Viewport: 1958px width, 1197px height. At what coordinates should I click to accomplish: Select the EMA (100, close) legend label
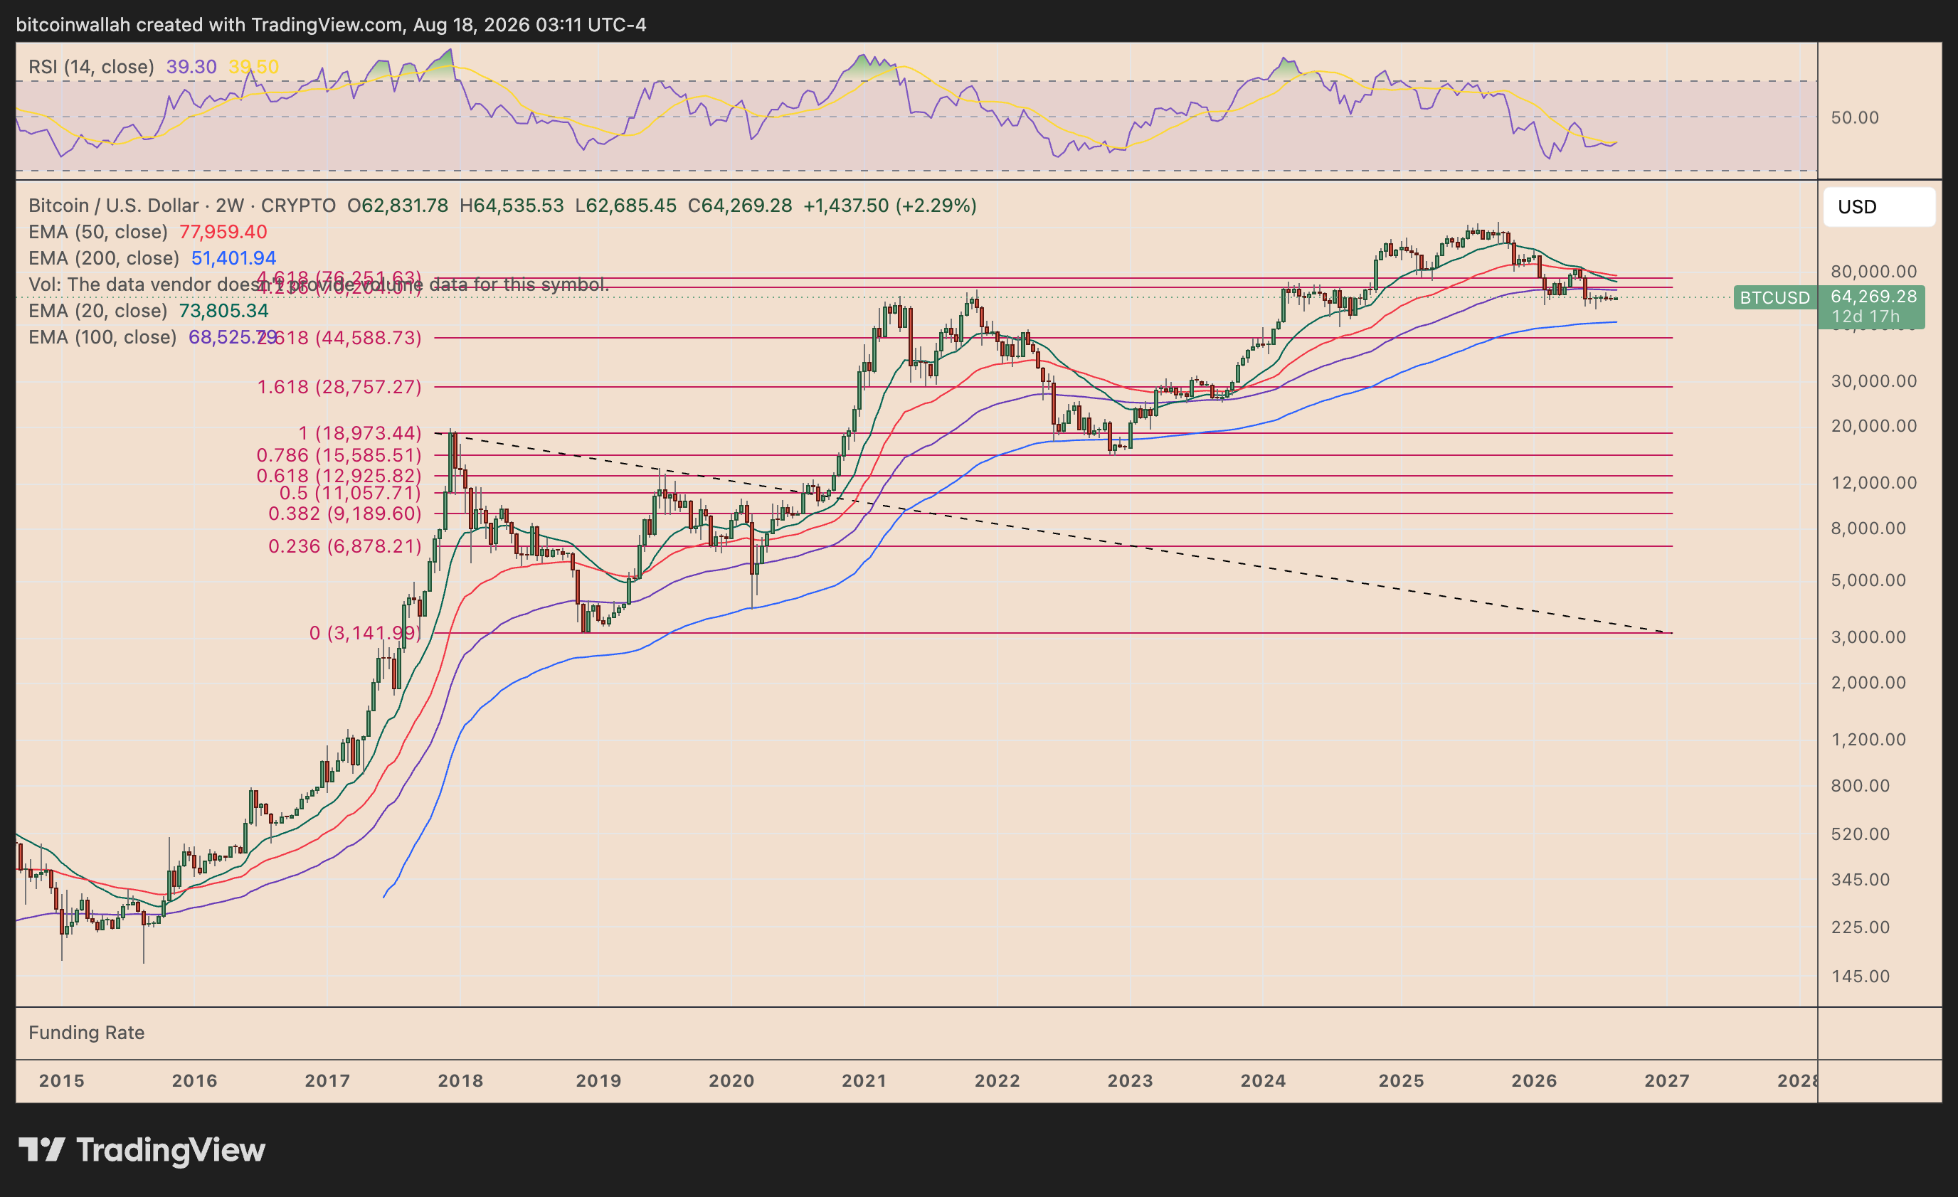102,337
